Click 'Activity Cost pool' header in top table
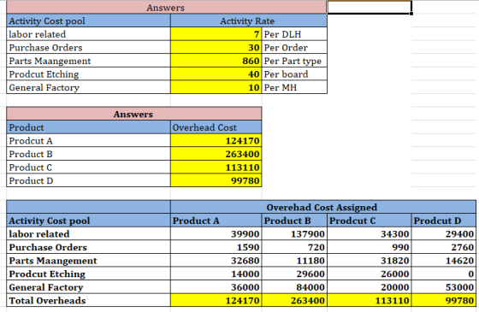This screenshot has width=479, height=312. 88,21
